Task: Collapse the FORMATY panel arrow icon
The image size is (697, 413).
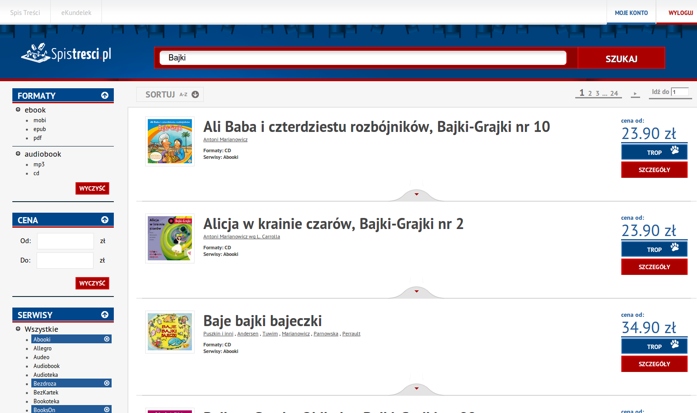Action: [x=105, y=95]
